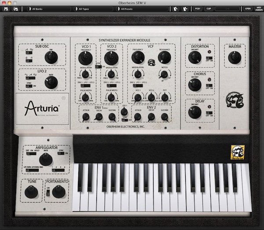Screen dimensions: 264x230
Task: Click the POLY button
Action: pyautogui.click(x=198, y=9)
